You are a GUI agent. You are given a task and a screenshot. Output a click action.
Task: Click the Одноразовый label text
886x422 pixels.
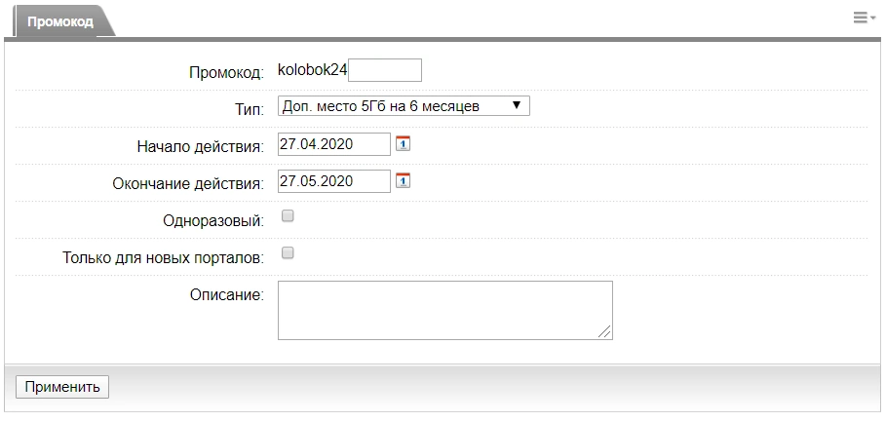pos(213,221)
